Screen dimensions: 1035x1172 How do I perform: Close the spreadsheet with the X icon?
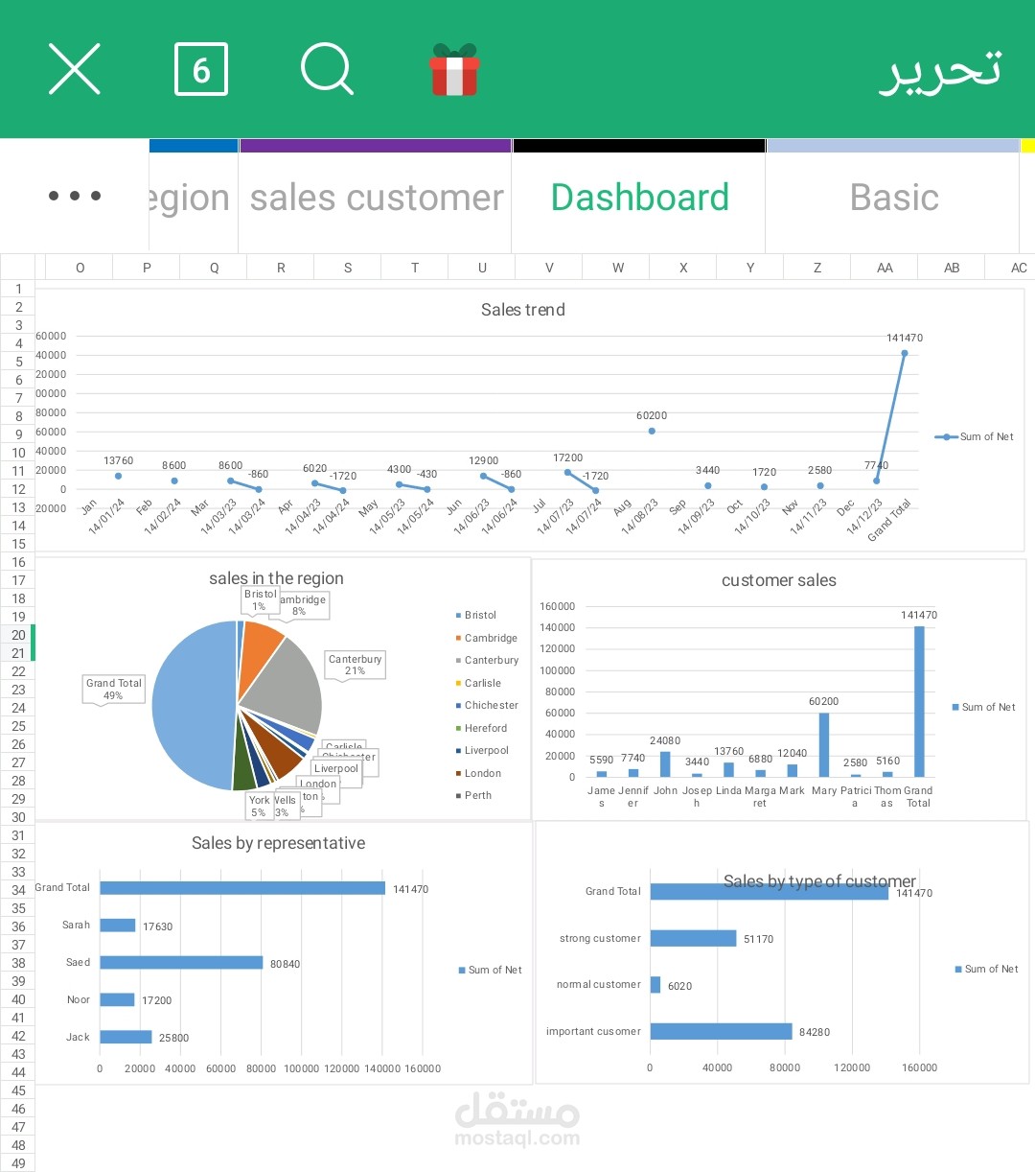(x=74, y=69)
